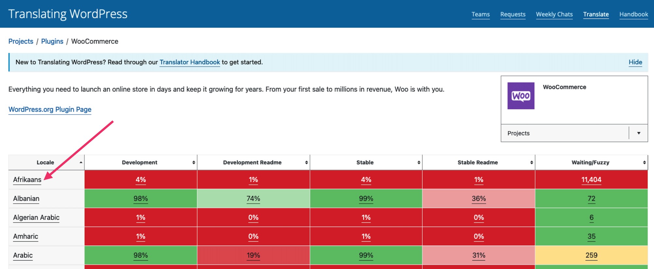The width and height of the screenshot is (654, 269).
Task: Sort by Development column sort arrows
Action: (x=194, y=163)
